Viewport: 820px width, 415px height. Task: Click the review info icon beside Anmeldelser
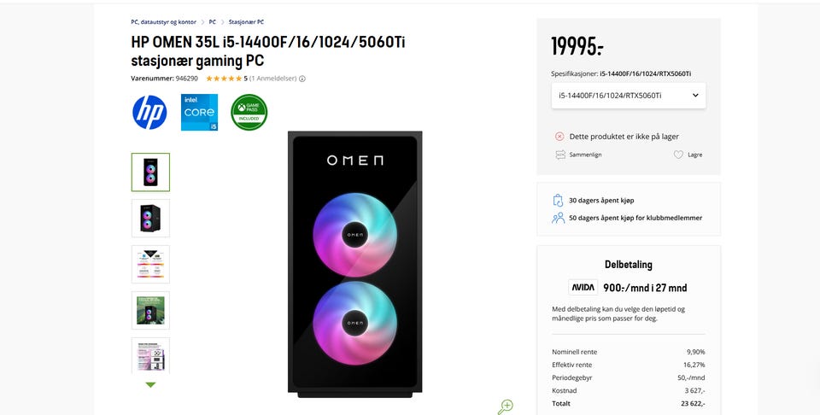click(x=302, y=79)
